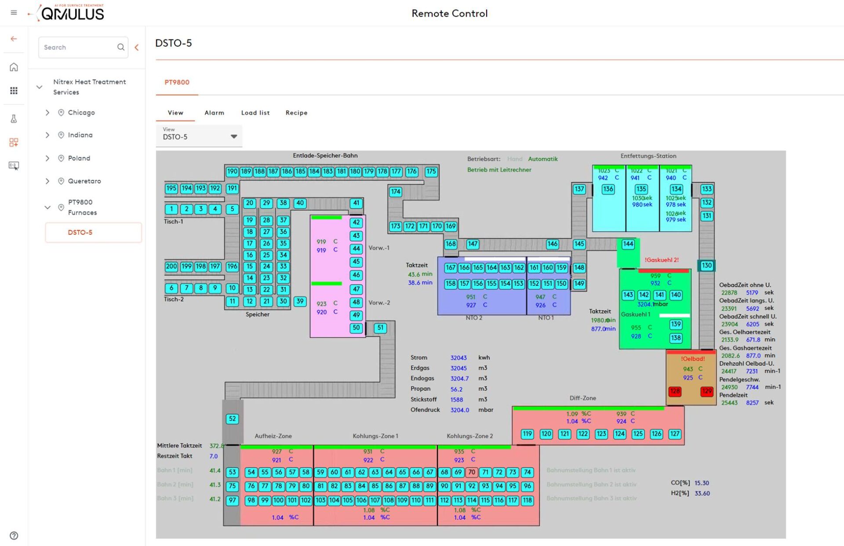Select the Automatik operating mode
Image resolution: width=844 pixels, height=546 pixels.
pos(543,159)
